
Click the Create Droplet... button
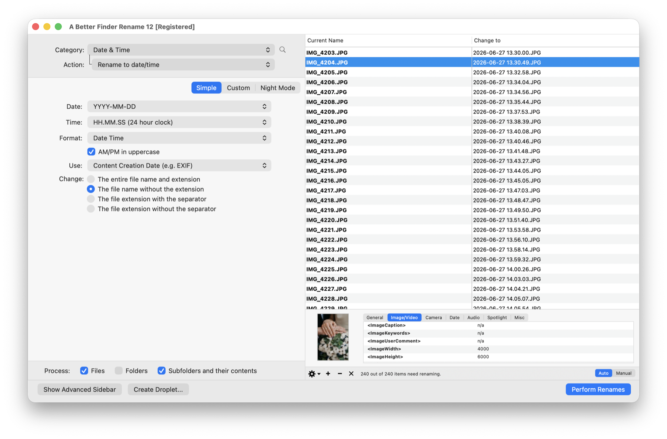click(x=158, y=389)
